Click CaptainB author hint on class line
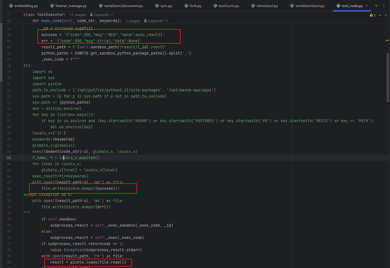The height and width of the screenshot is (268, 390). [102, 15]
